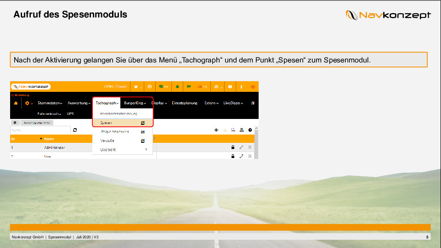Click the lock icon for User

(233, 156)
